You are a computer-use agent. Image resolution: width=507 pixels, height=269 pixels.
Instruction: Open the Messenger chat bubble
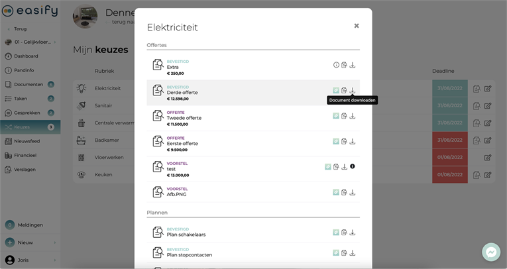tap(491, 252)
